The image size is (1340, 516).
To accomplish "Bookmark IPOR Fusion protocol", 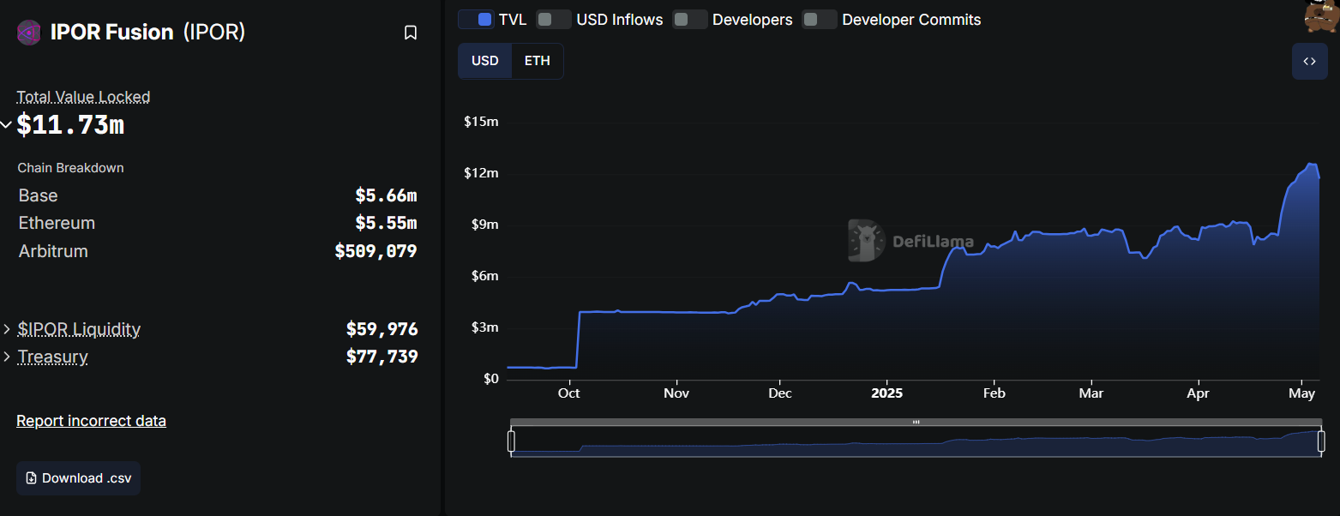I will coord(411,33).
